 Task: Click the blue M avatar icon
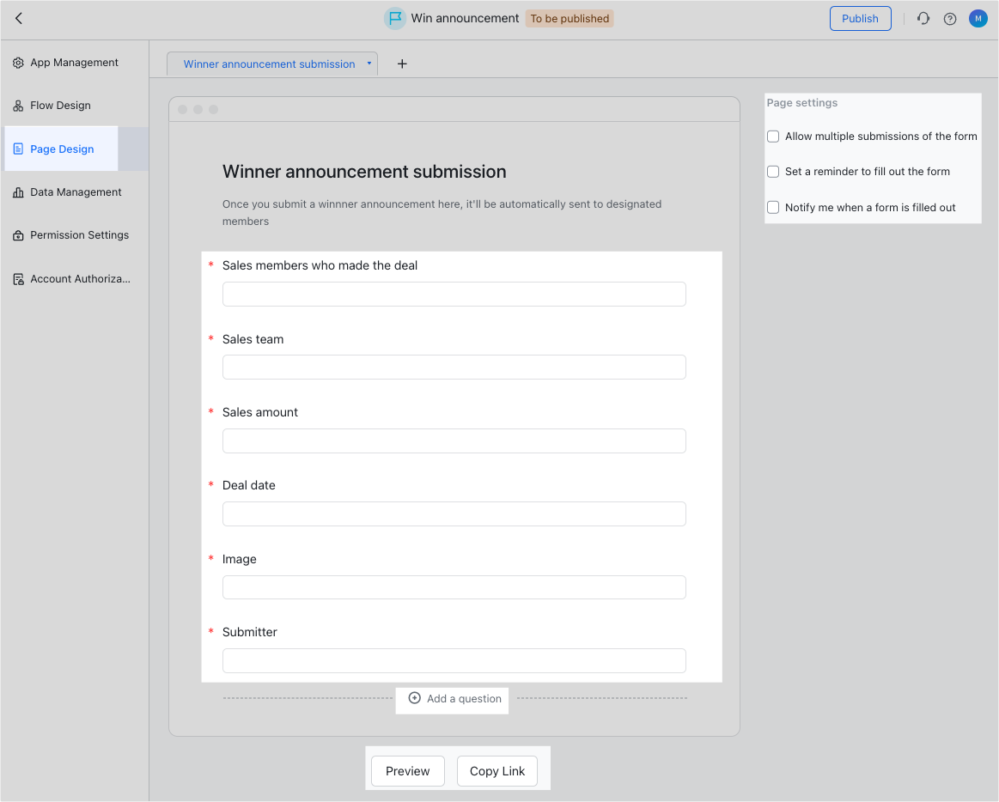pyautogui.click(x=978, y=18)
